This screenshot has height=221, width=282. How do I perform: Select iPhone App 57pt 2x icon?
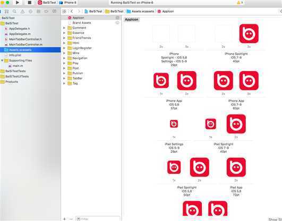187,80
